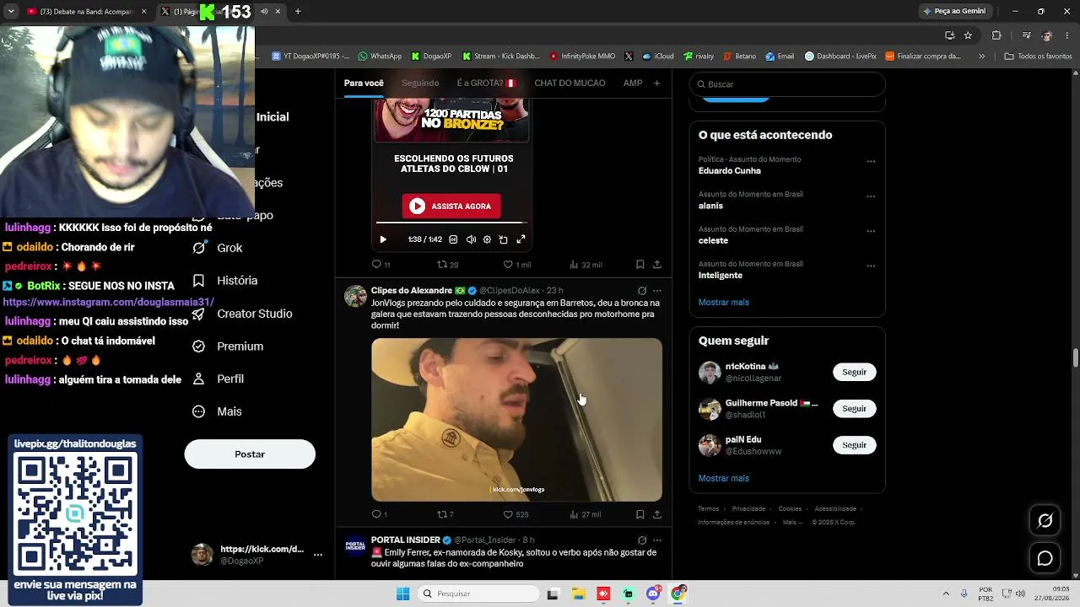Like the post with 525 likes

pyautogui.click(x=516, y=514)
